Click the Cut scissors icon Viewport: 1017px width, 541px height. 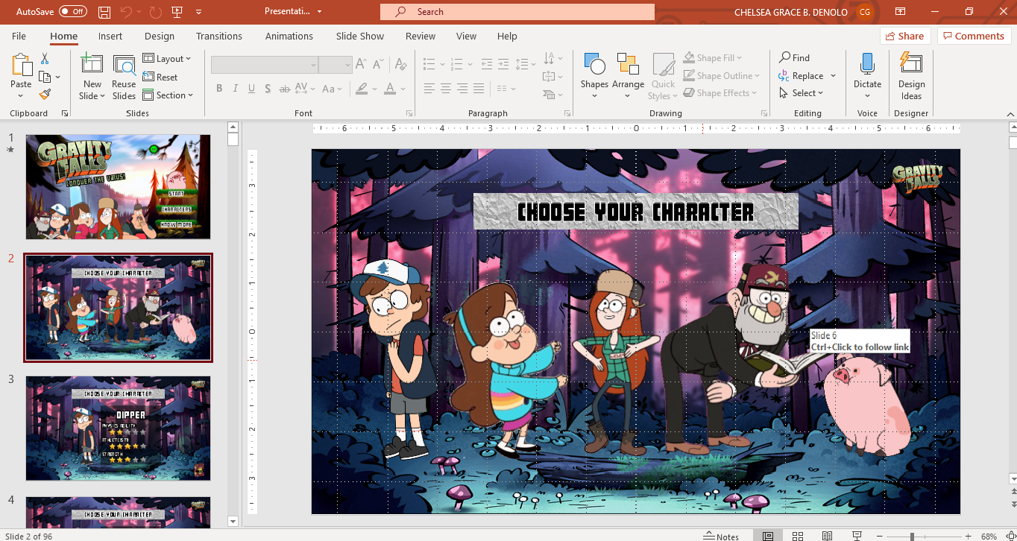click(45, 58)
